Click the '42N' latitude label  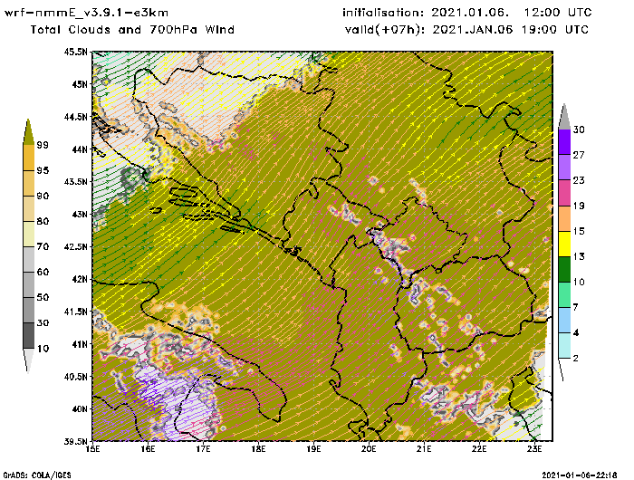80,279
